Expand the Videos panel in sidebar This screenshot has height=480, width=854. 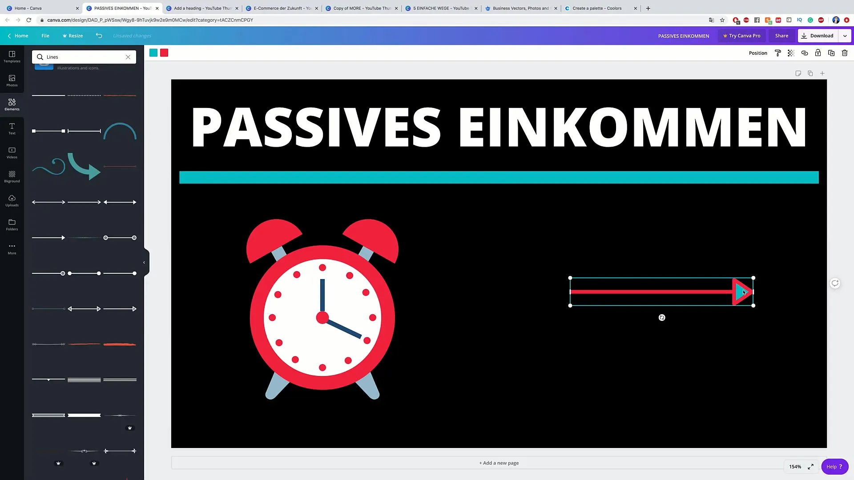pyautogui.click(x=12, y=153)
